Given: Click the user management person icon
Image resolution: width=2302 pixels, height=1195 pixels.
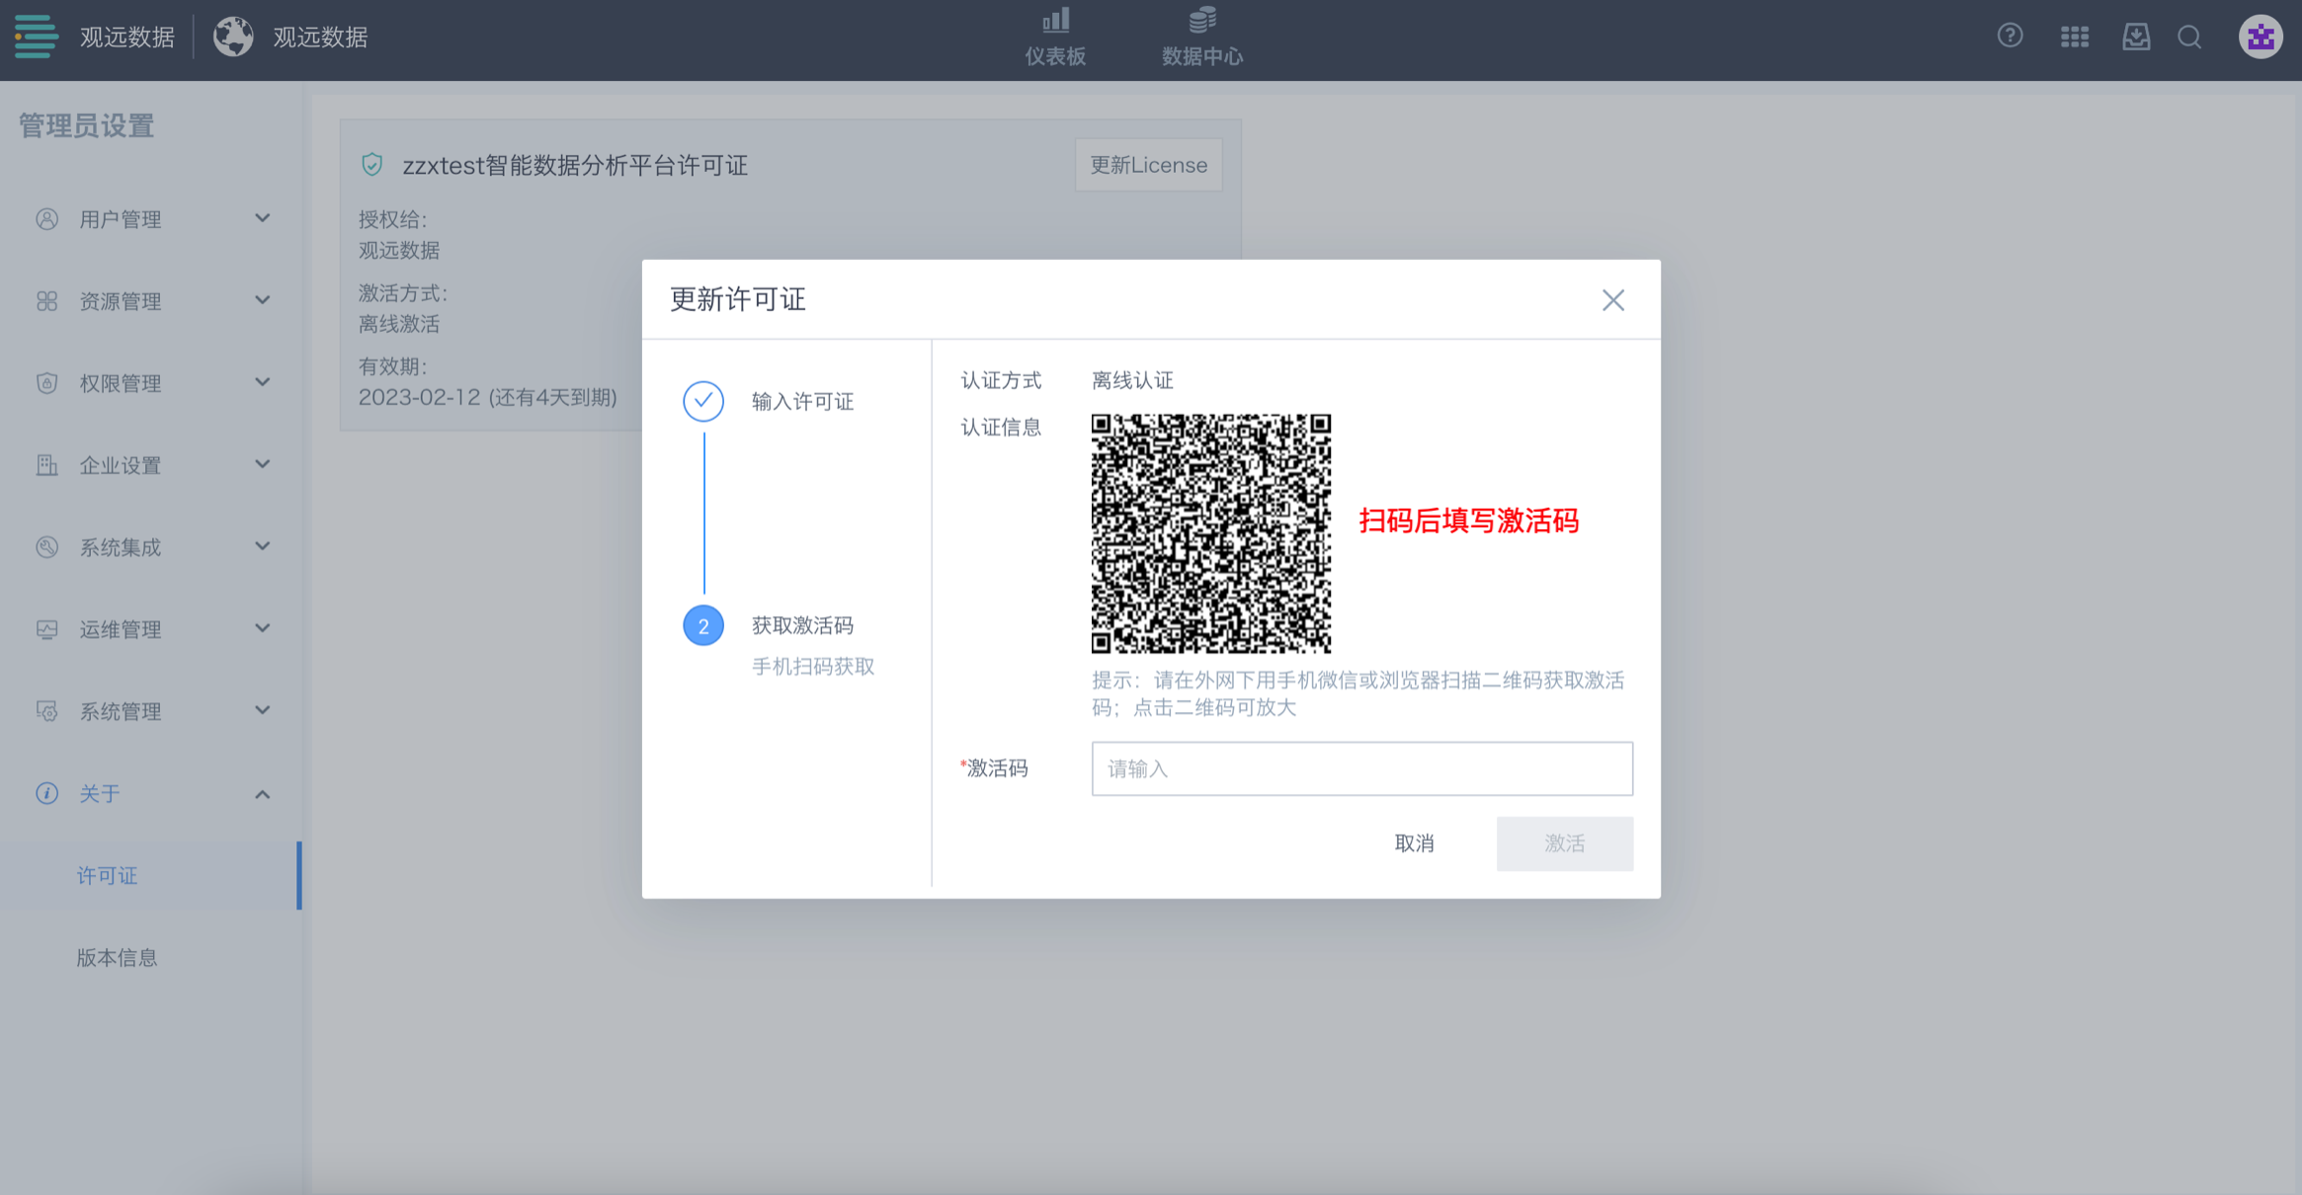Looking at the screenshot, I should coord(46,219).
